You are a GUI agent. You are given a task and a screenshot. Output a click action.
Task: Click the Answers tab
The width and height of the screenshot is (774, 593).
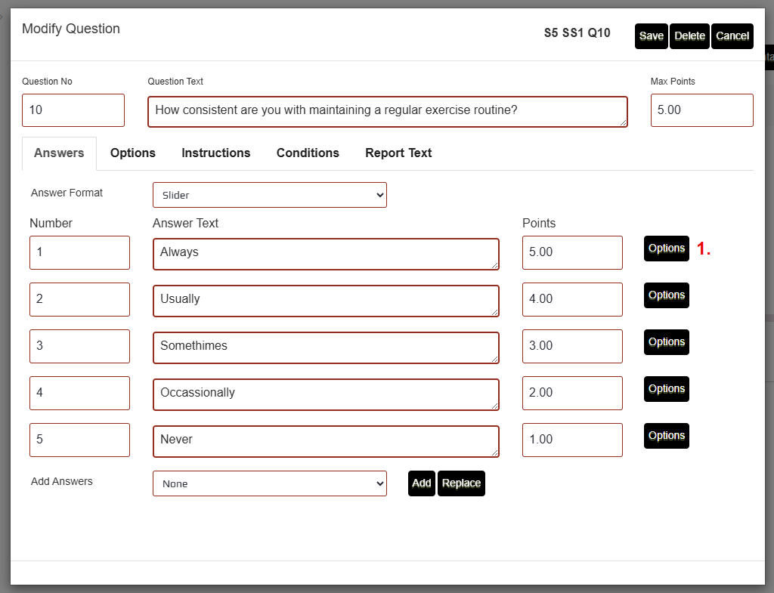(x=59, y=153)
